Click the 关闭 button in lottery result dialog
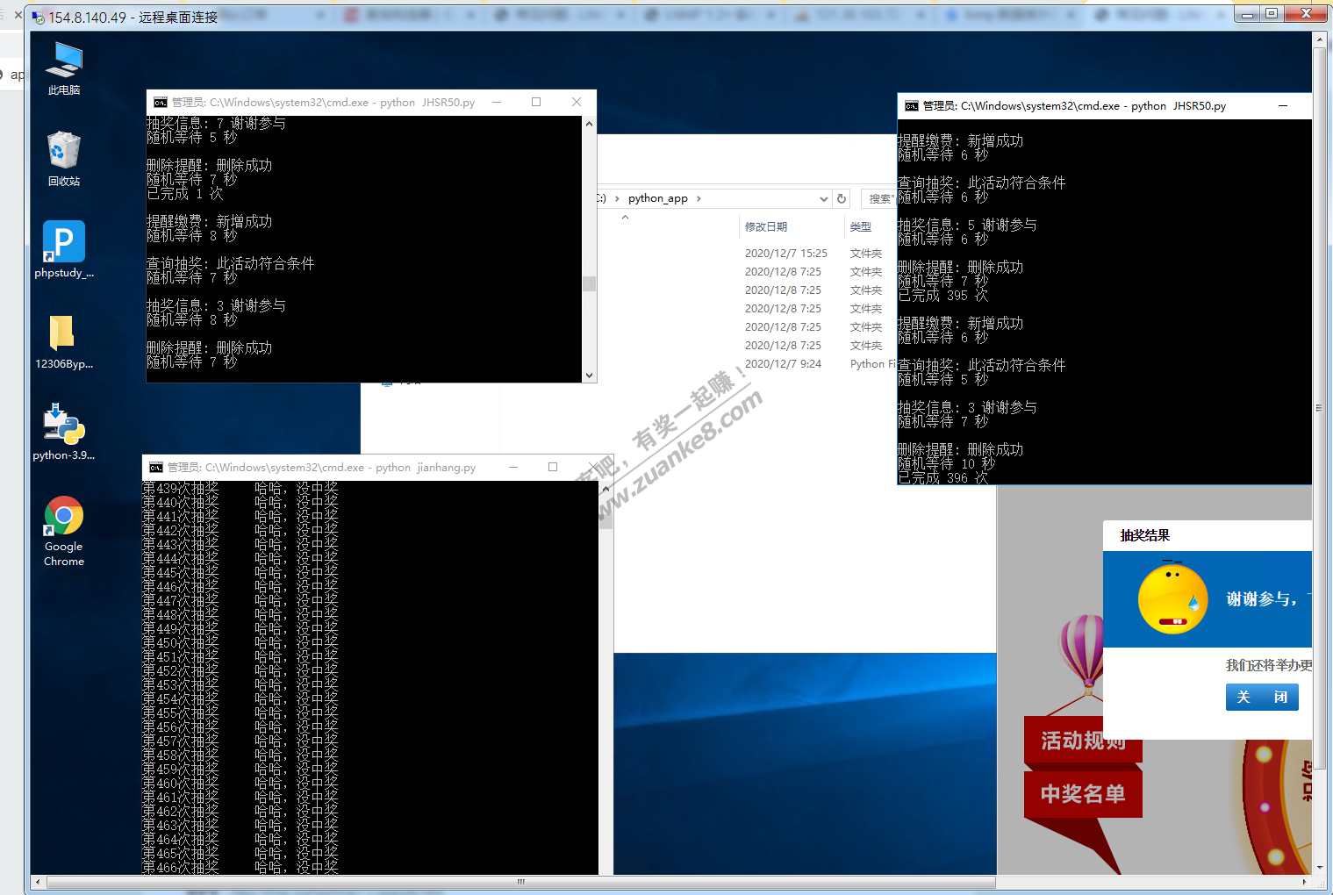 pos(1262,698)
